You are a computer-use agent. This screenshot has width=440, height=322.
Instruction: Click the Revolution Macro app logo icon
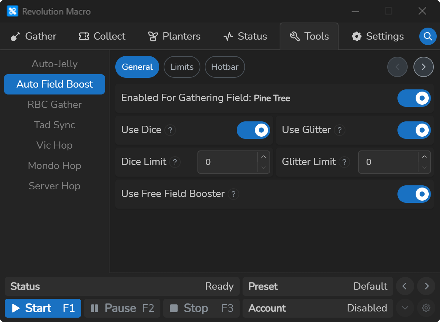click(12, 11)
